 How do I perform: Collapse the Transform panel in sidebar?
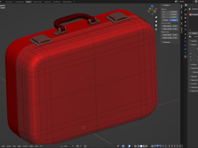(166, 5)
